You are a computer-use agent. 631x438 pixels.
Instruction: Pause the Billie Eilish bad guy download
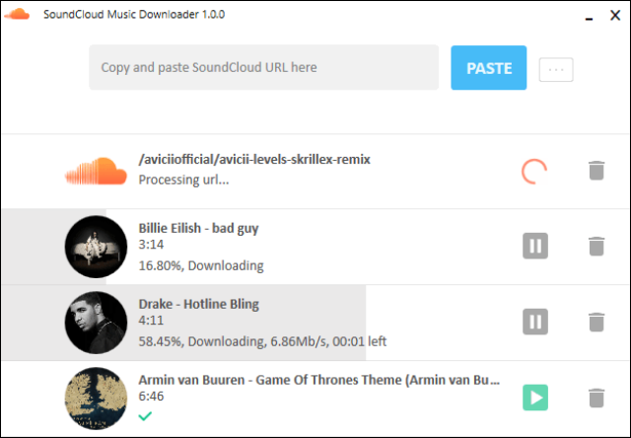535,246
